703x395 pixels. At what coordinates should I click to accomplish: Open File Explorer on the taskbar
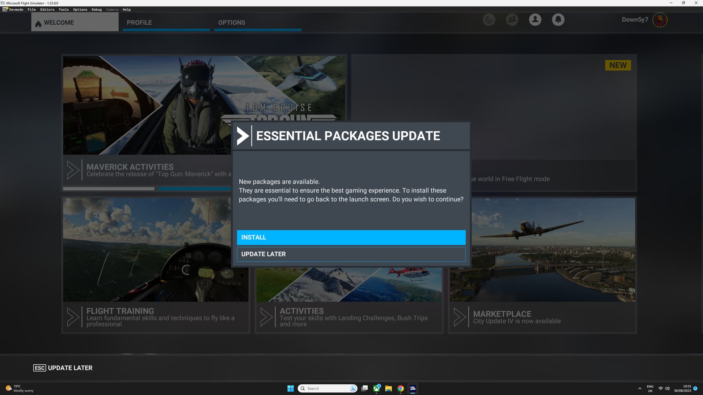click(388, 388)
